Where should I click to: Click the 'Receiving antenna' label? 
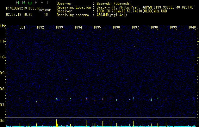click(73, 15)
